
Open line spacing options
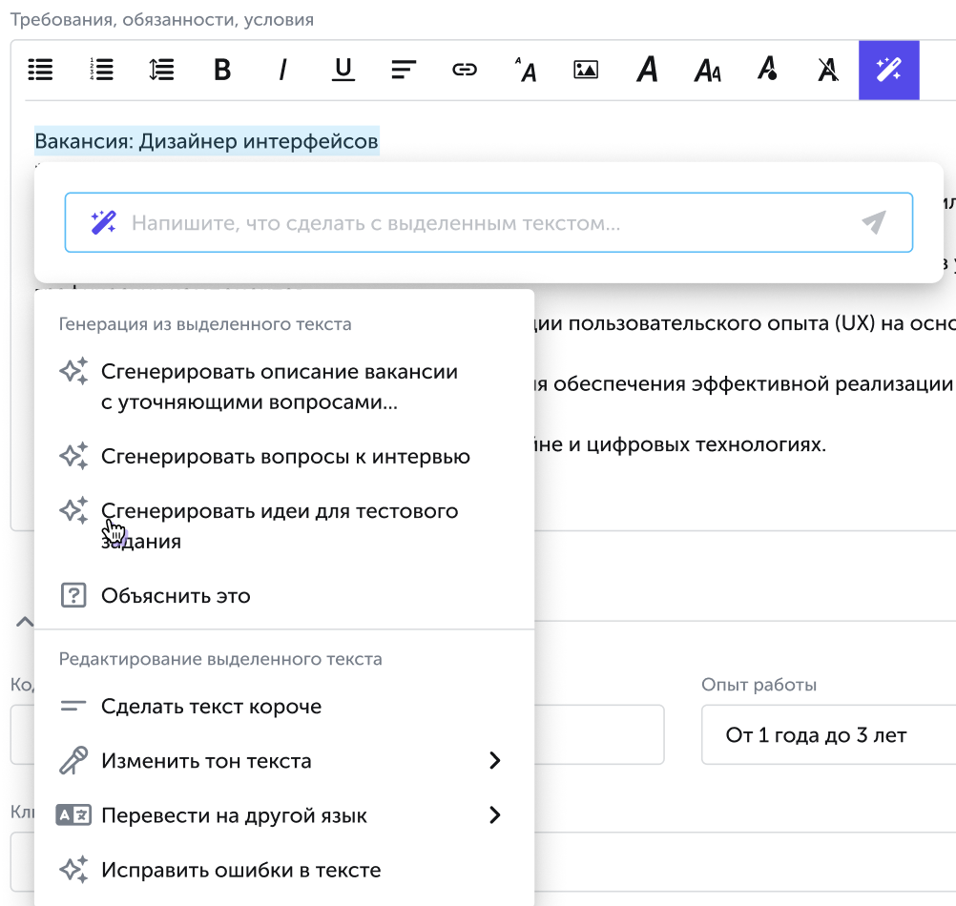[162, 70]
